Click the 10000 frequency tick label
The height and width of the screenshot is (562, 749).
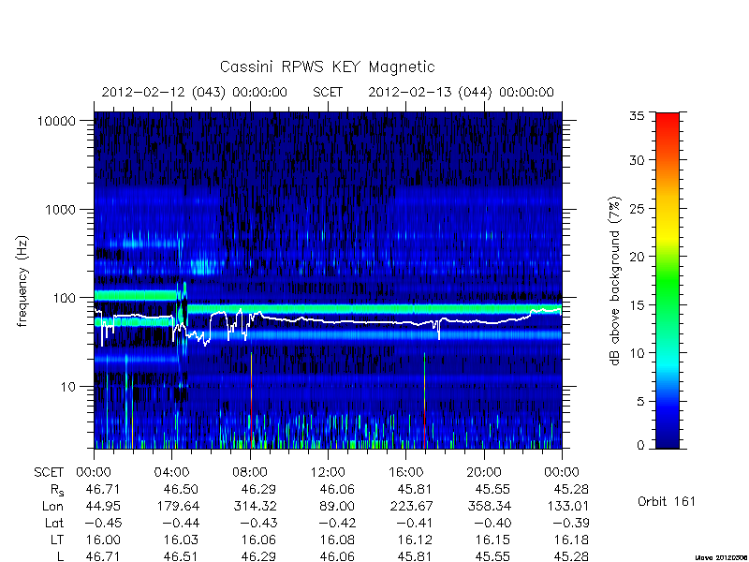pyautogui.click(x=56, y=122)
